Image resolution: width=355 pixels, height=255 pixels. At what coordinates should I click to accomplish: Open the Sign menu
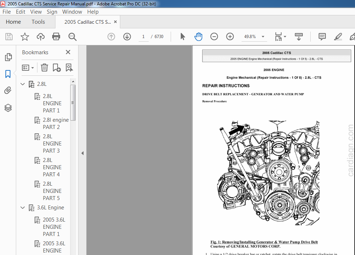tap(52, 12)
